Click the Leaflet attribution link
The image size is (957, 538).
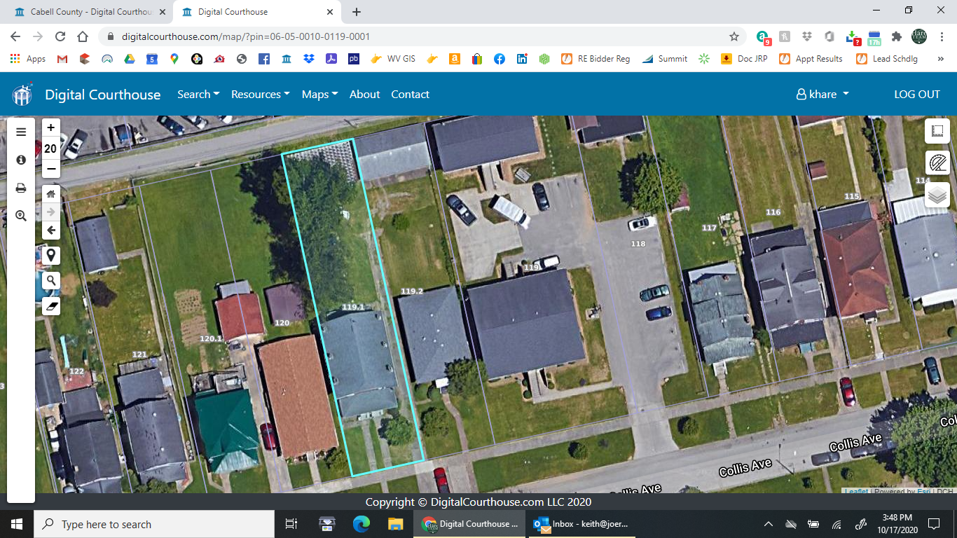click(x=856, y=492)
